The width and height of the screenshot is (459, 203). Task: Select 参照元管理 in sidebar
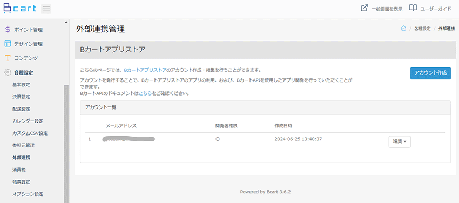click(23, 145)
